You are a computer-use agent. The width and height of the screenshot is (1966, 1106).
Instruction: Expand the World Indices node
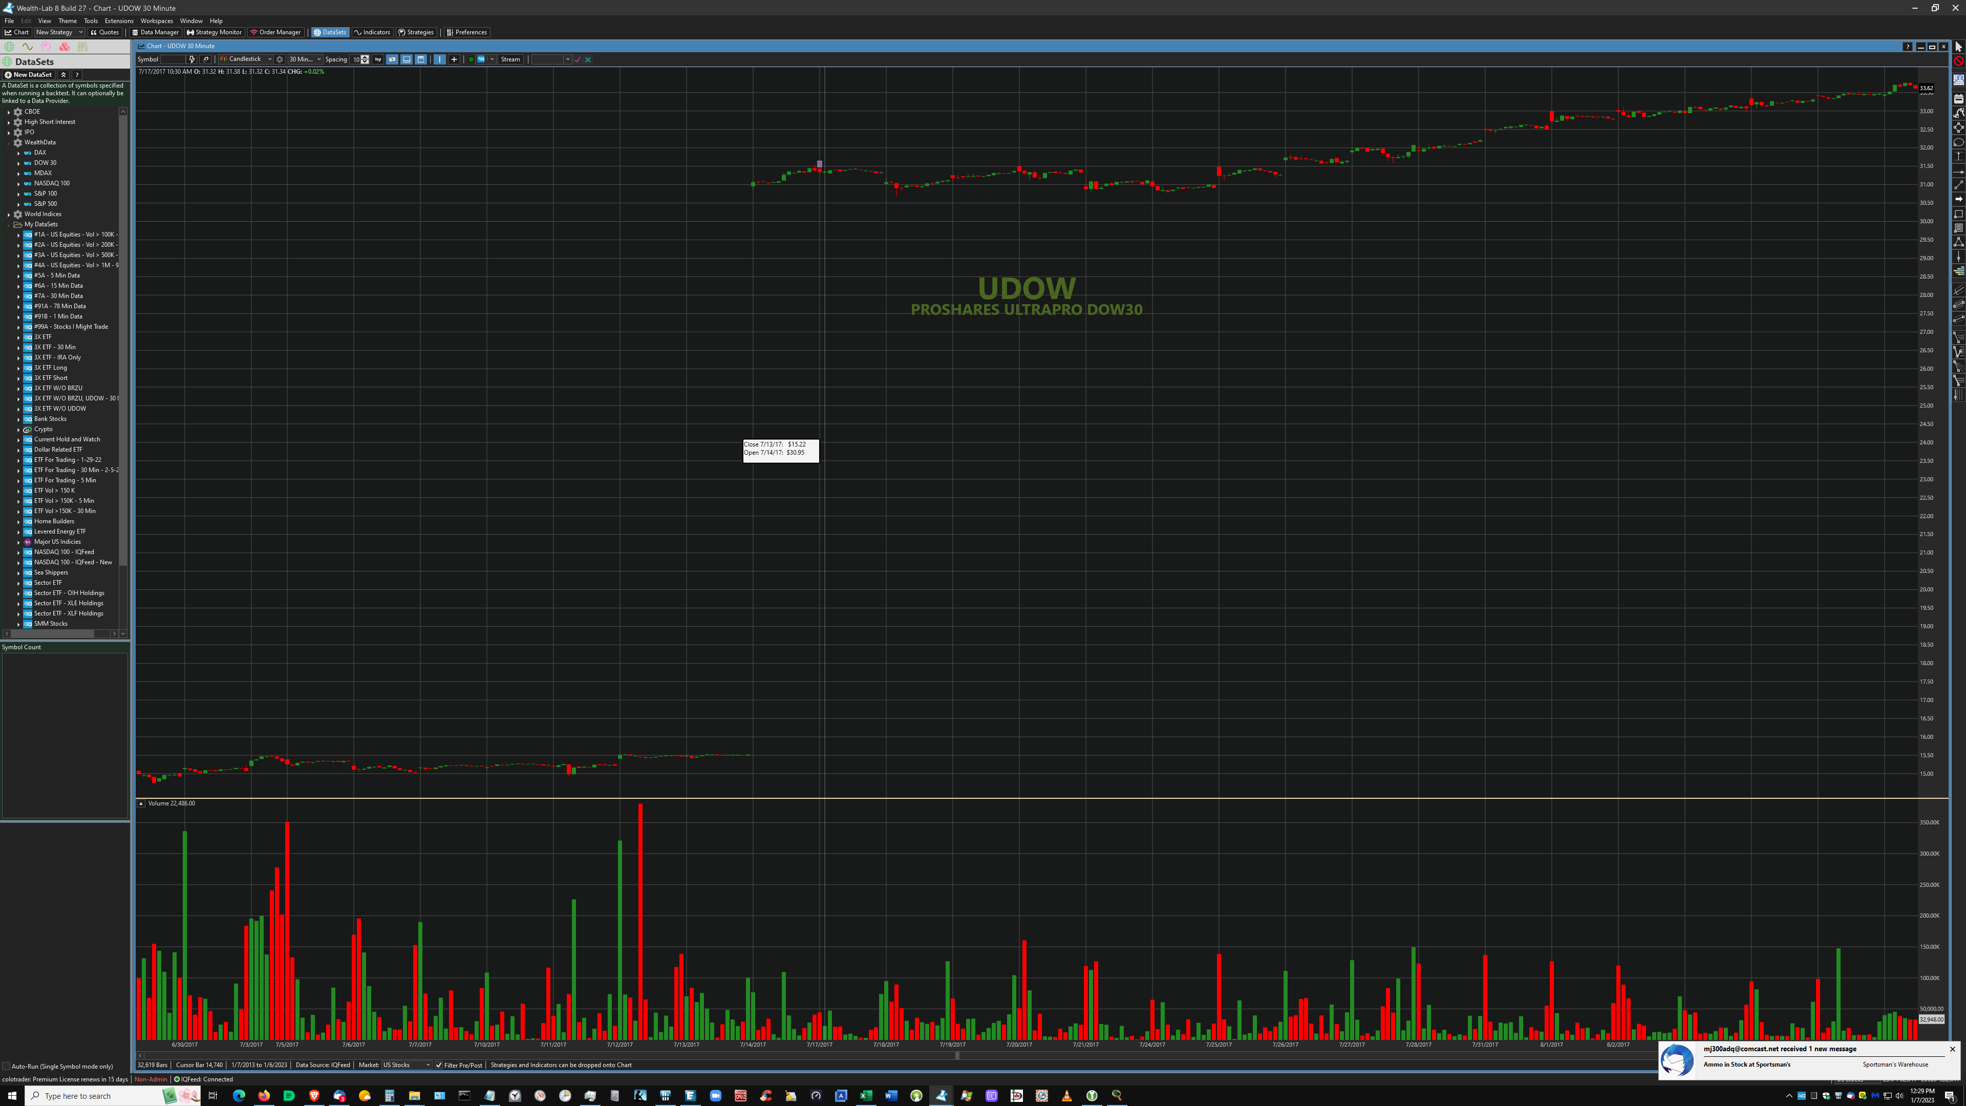pos(8,215)
